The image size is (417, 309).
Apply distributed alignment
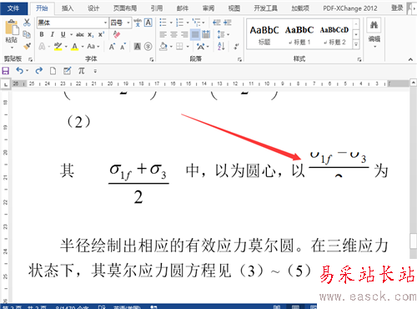coord(206,34)
